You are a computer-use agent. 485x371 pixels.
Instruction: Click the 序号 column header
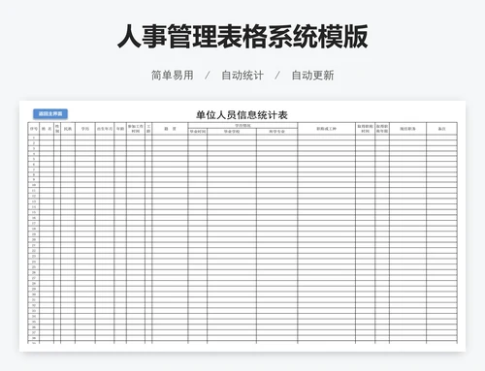pos(34,129)
